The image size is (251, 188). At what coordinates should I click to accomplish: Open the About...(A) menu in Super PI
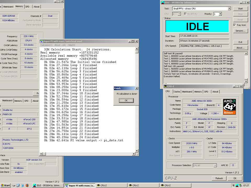coord(60,45)
